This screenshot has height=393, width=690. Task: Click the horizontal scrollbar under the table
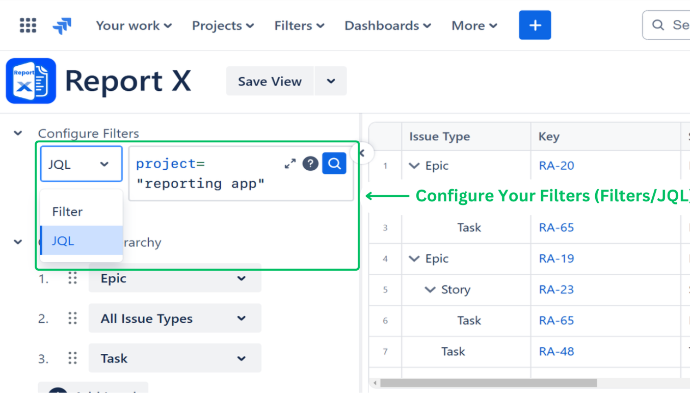[488, 383]
